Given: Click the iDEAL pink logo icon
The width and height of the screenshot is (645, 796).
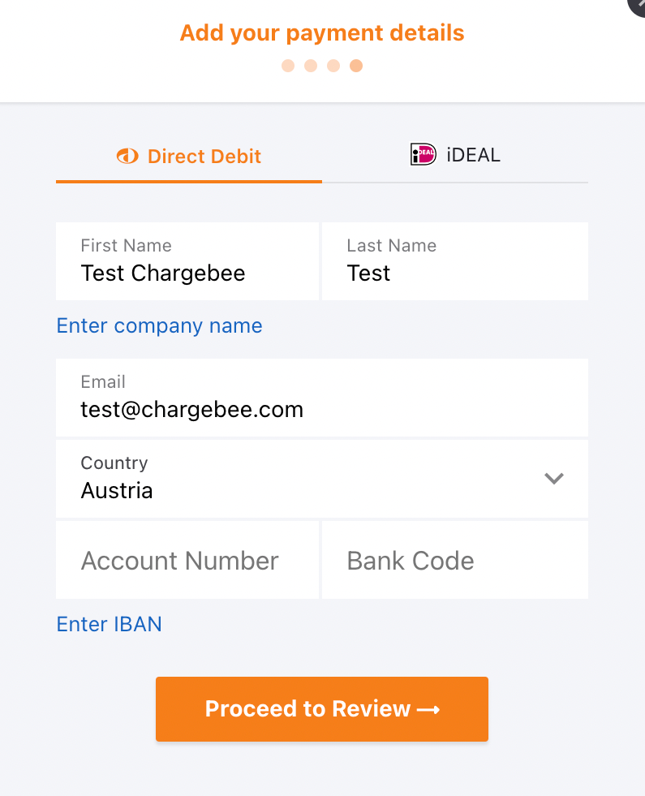Looking at the screenshot, I should tap(424, 154).
